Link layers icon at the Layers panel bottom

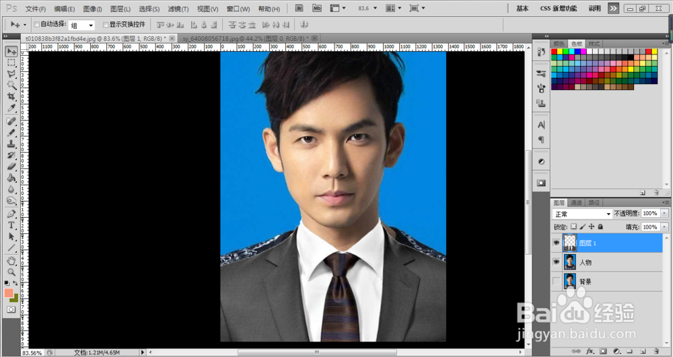tap(577, 351)
